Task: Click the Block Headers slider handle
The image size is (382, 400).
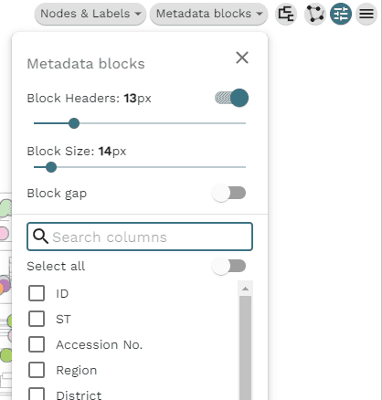Action: tap(74, 123)
